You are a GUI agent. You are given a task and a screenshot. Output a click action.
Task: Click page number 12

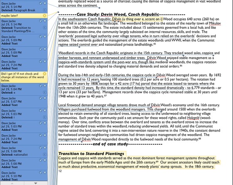coord(60,171)
